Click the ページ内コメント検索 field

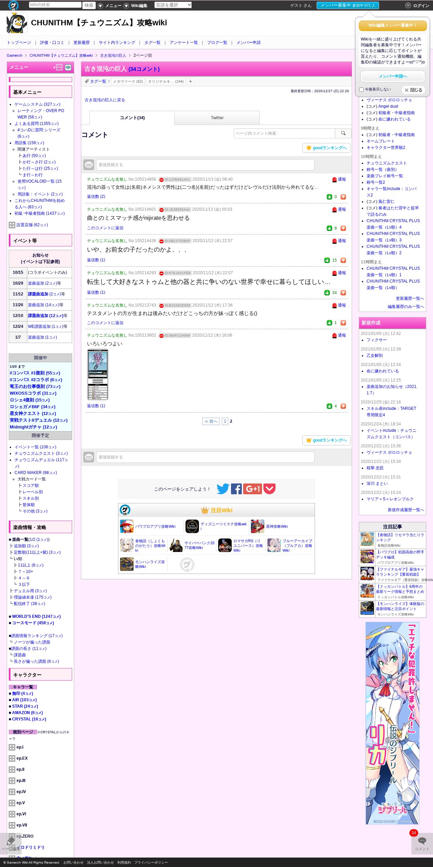coord(284,133)
